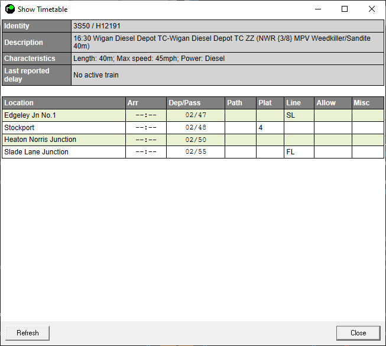Click the 02/47 departure time cell
This screenshot has height=346, width=386.
[195, 115]
